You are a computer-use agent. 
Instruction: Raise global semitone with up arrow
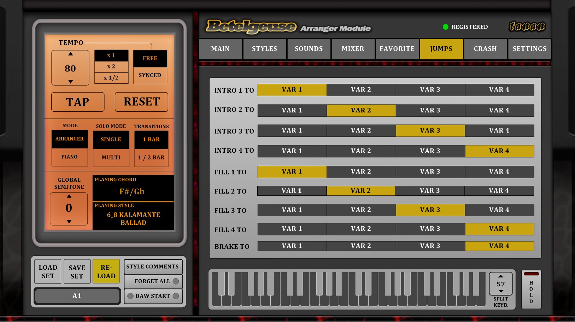pos(69,196)
